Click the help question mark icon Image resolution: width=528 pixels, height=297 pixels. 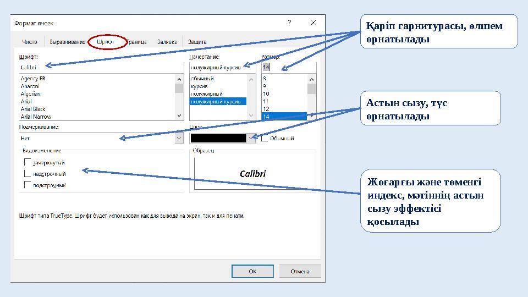(x=289, y=23)
